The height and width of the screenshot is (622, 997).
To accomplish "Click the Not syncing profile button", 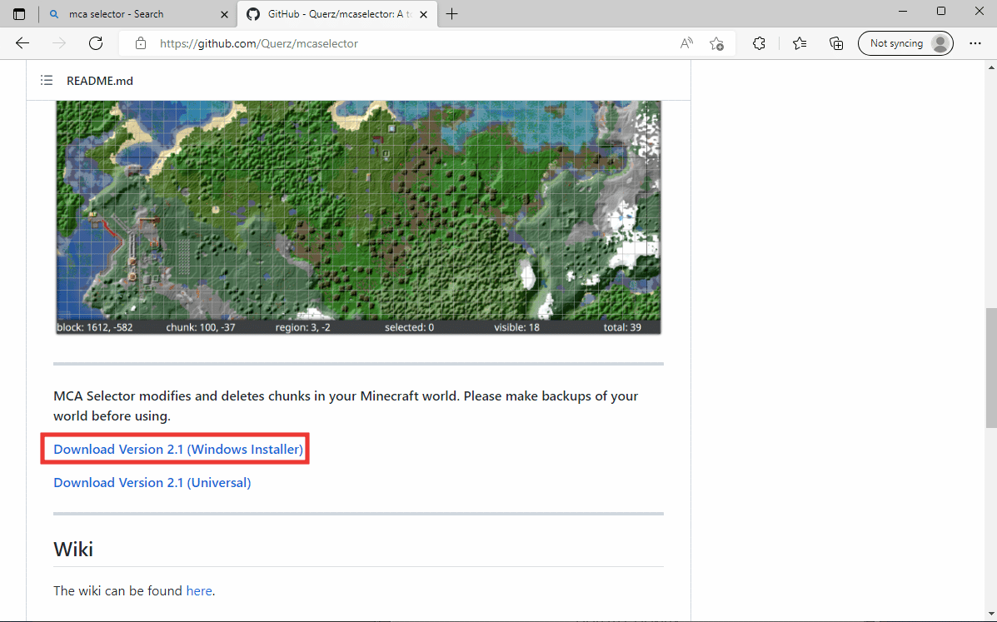I will (x=905, y=43).
